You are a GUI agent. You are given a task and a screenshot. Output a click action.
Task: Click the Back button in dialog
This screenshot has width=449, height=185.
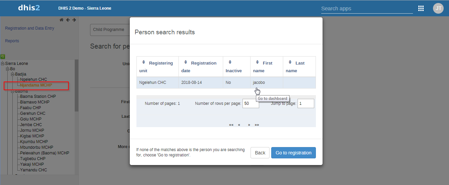click(260, 153)
